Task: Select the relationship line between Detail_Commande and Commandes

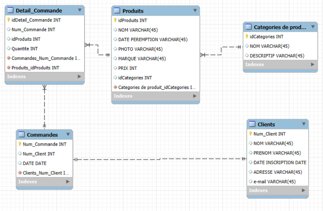Action: (x=44, y=107)
